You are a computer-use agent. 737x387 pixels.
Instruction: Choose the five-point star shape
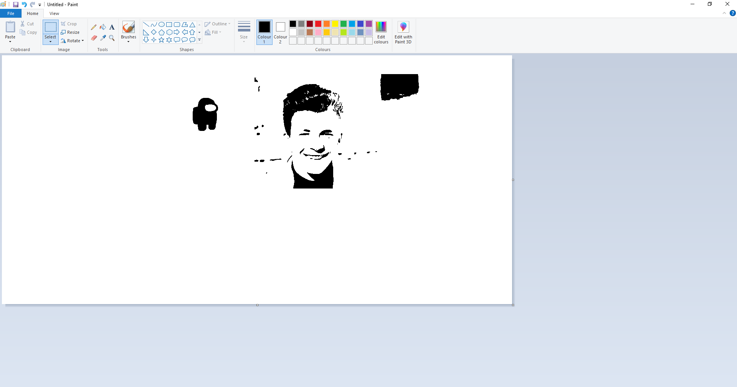point(162,40)
